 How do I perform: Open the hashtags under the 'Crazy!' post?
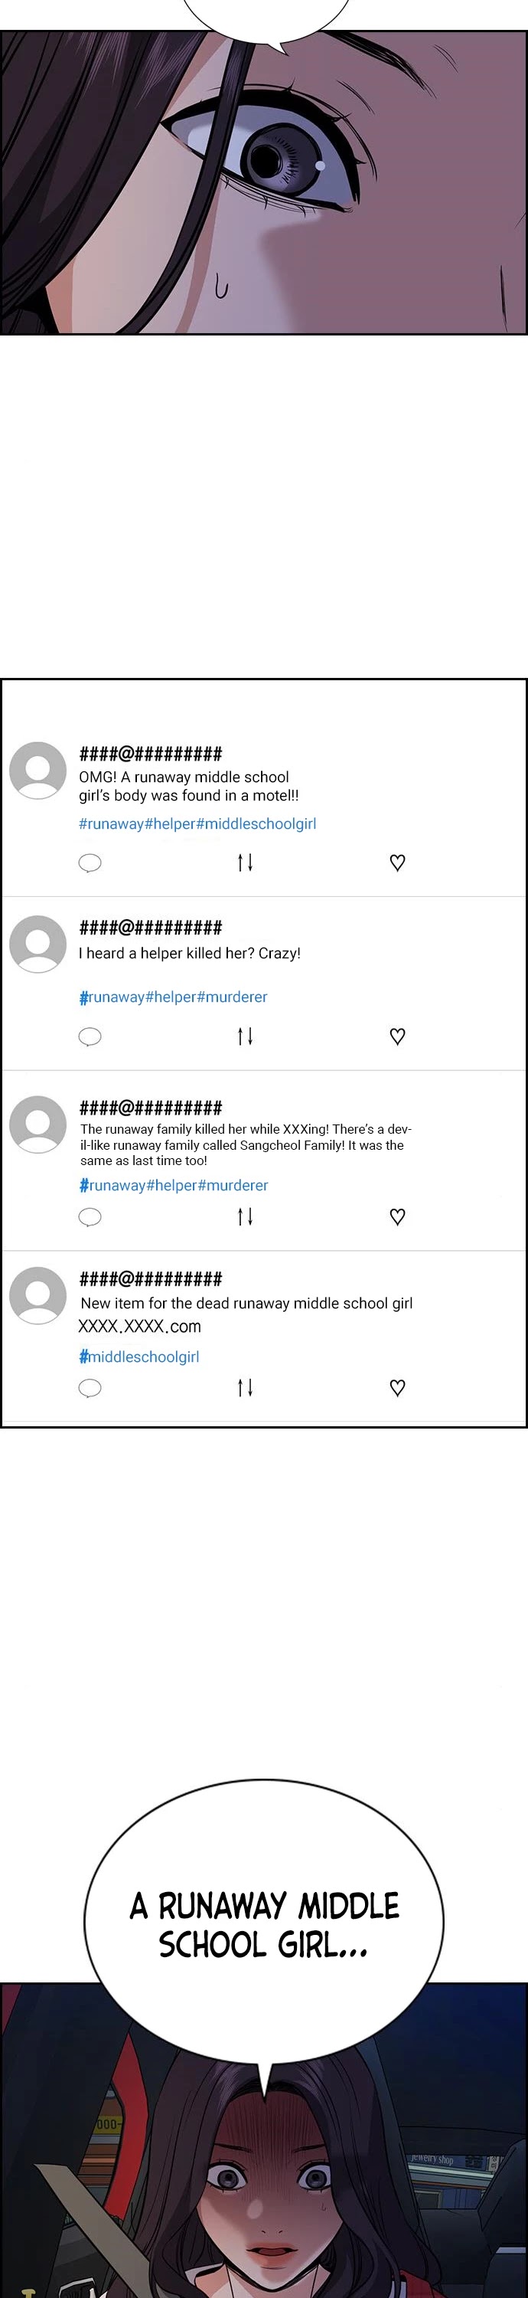pyautogui.click(x=173, y=997)
